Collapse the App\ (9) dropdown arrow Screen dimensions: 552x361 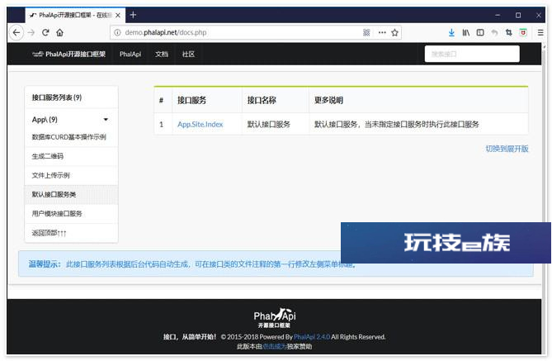click(x=106, y=120)
